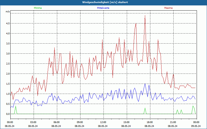207x129 pixels.
Task: Click the 15:00 time axis label
Action: click(x=127, y=122)
